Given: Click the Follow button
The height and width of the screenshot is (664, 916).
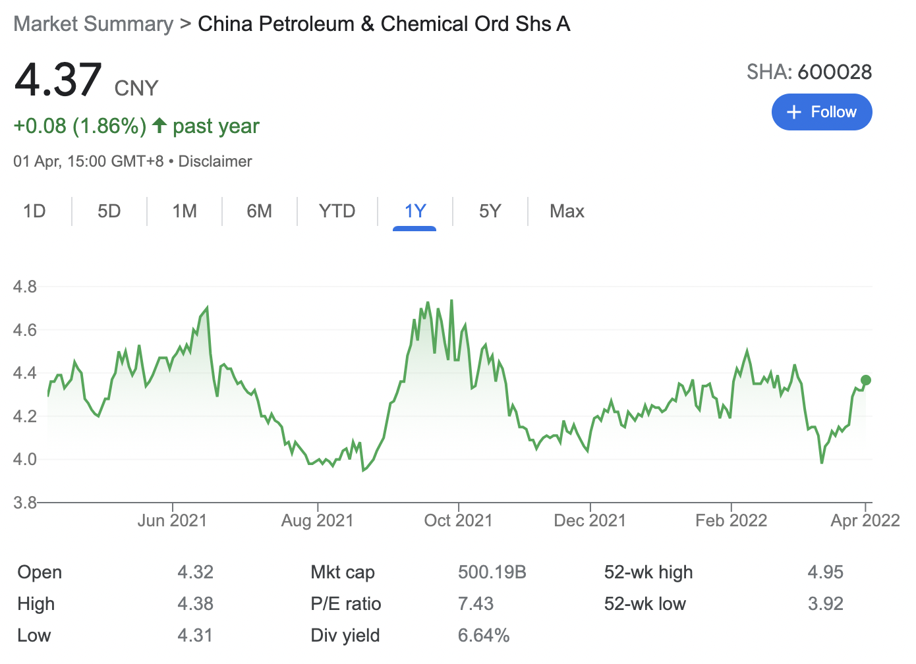Looking at the screenshot, I should tap(822, 112).
